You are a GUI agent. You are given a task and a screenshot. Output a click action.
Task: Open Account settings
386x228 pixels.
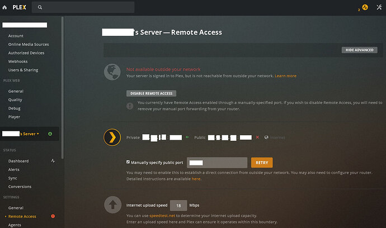click(16, 36)
